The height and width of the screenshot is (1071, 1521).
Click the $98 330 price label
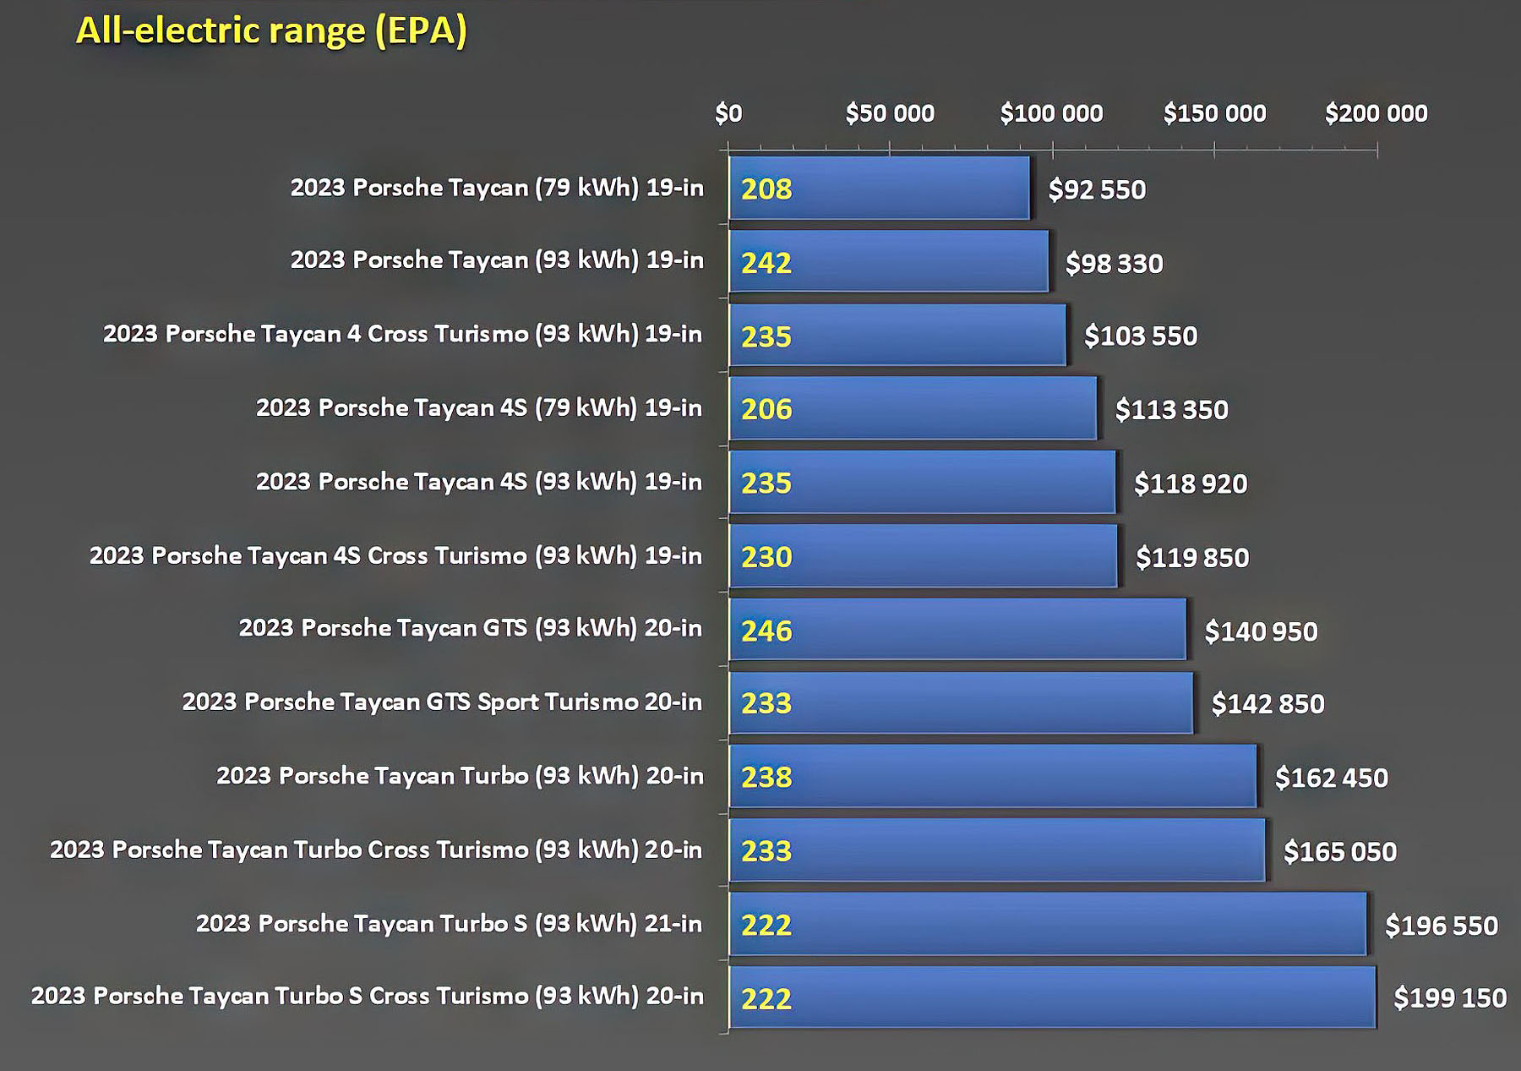click(x=1114, y=264)
